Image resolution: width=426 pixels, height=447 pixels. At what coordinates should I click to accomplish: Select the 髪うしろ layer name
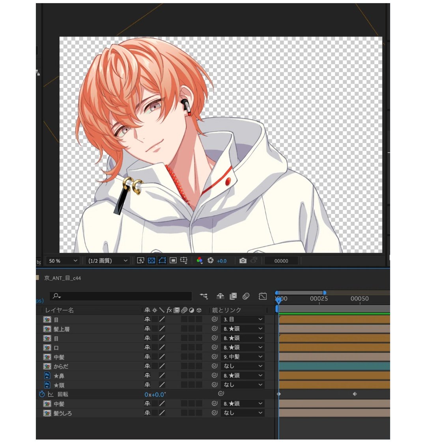pyautogui.click(x=63, y=413)
